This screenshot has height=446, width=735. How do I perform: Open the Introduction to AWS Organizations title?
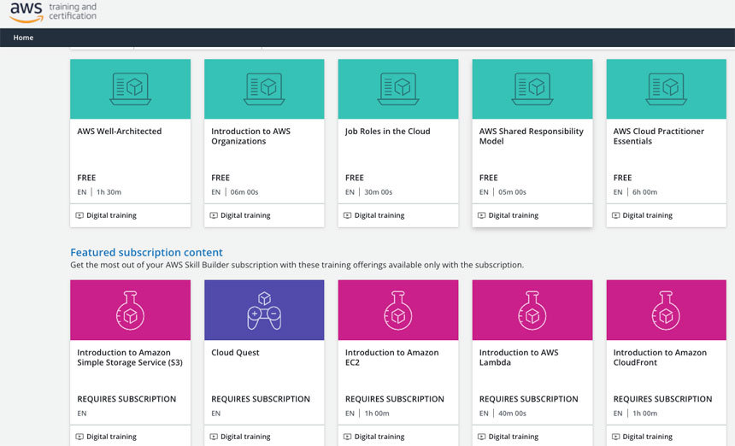pyautogui.click(x=250, y=137)
